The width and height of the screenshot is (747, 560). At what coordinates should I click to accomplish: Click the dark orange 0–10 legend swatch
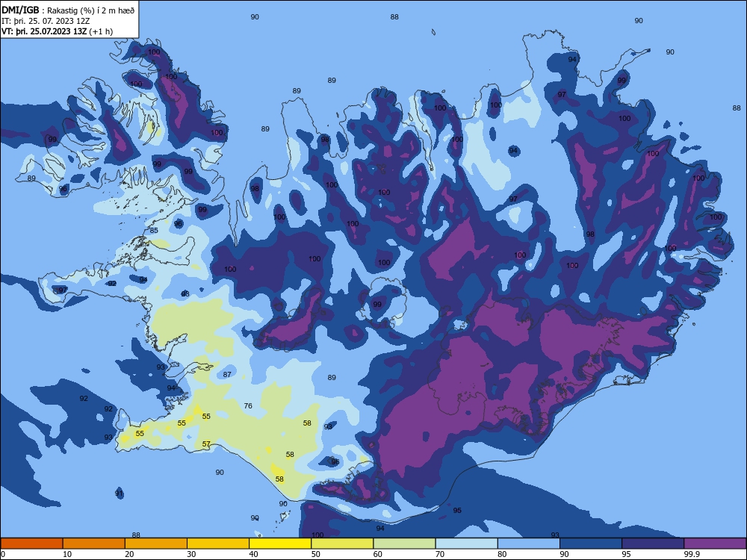tap(31, 544)
